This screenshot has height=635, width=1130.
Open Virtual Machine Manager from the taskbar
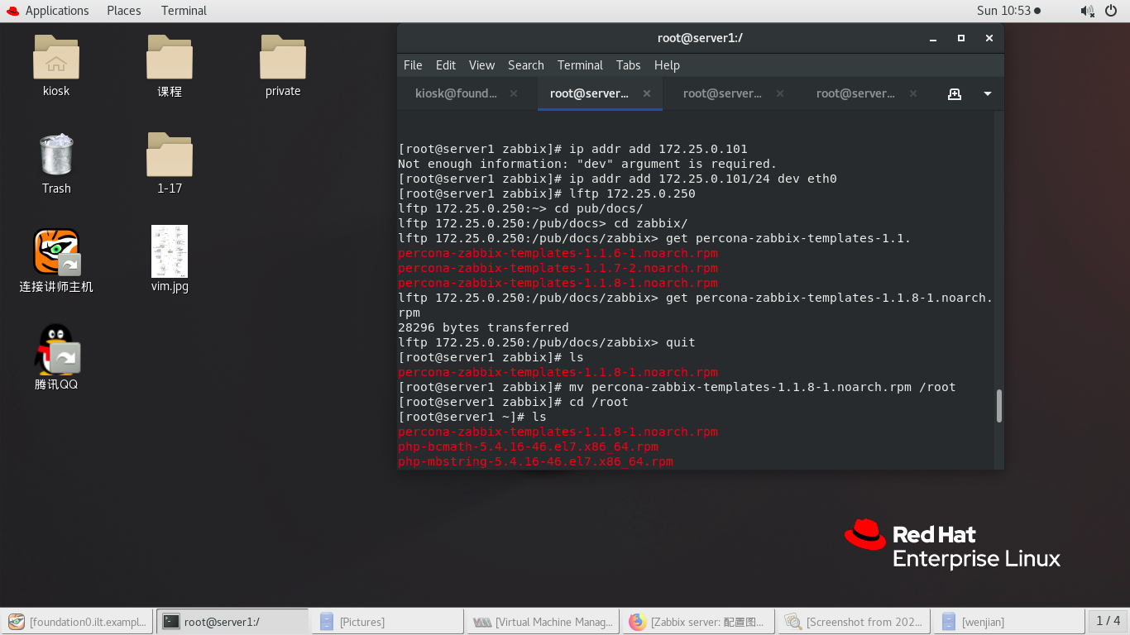coord(542,621)
